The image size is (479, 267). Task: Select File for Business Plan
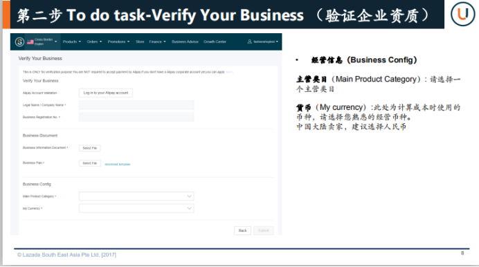pos(89,163)
